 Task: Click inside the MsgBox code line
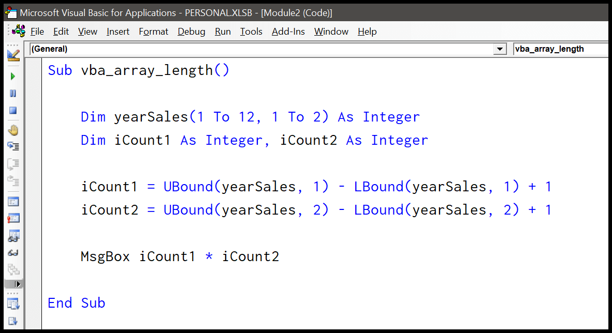point(179,256)
